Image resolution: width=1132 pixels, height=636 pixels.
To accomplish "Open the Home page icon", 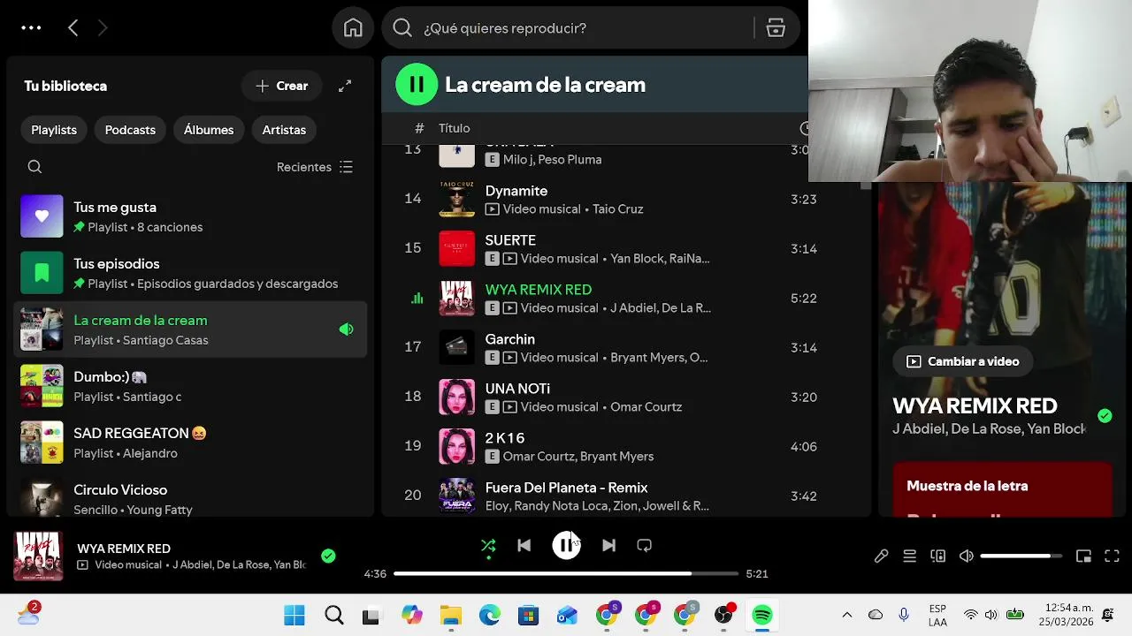I will [x=353, y=28].
